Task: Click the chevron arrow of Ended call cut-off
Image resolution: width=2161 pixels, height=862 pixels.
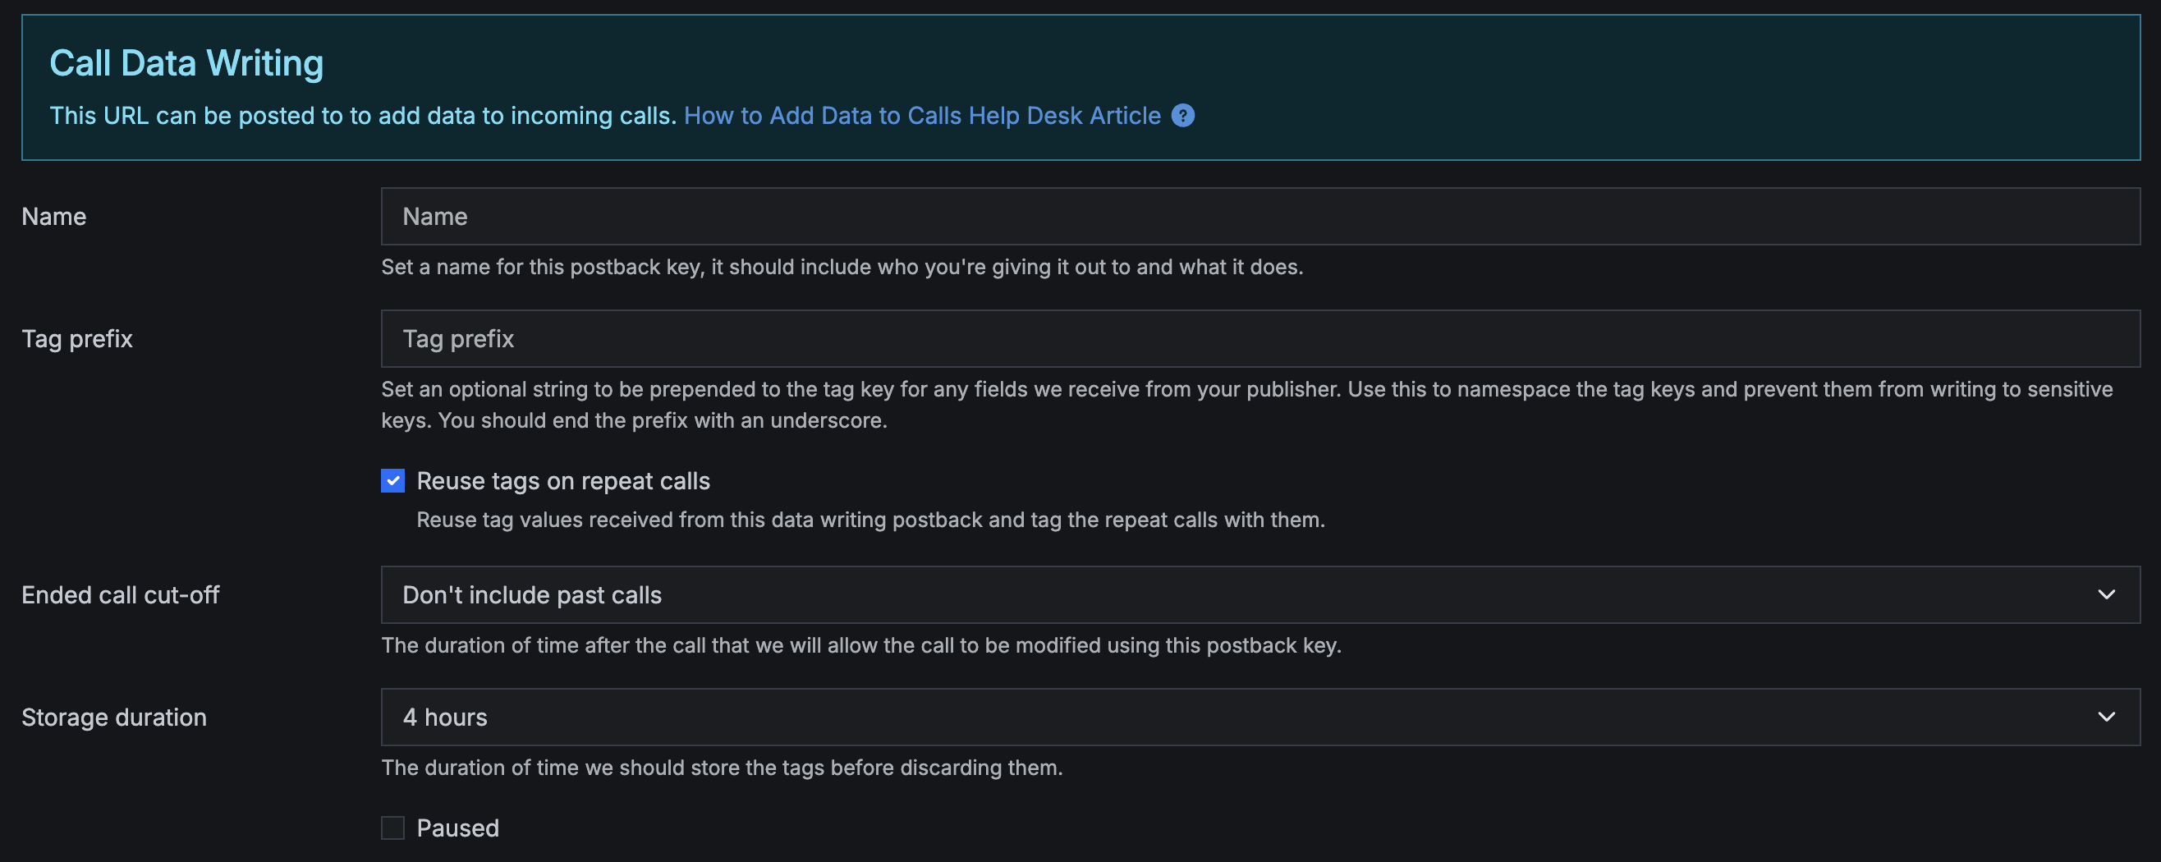Action: click(2106, 594)
